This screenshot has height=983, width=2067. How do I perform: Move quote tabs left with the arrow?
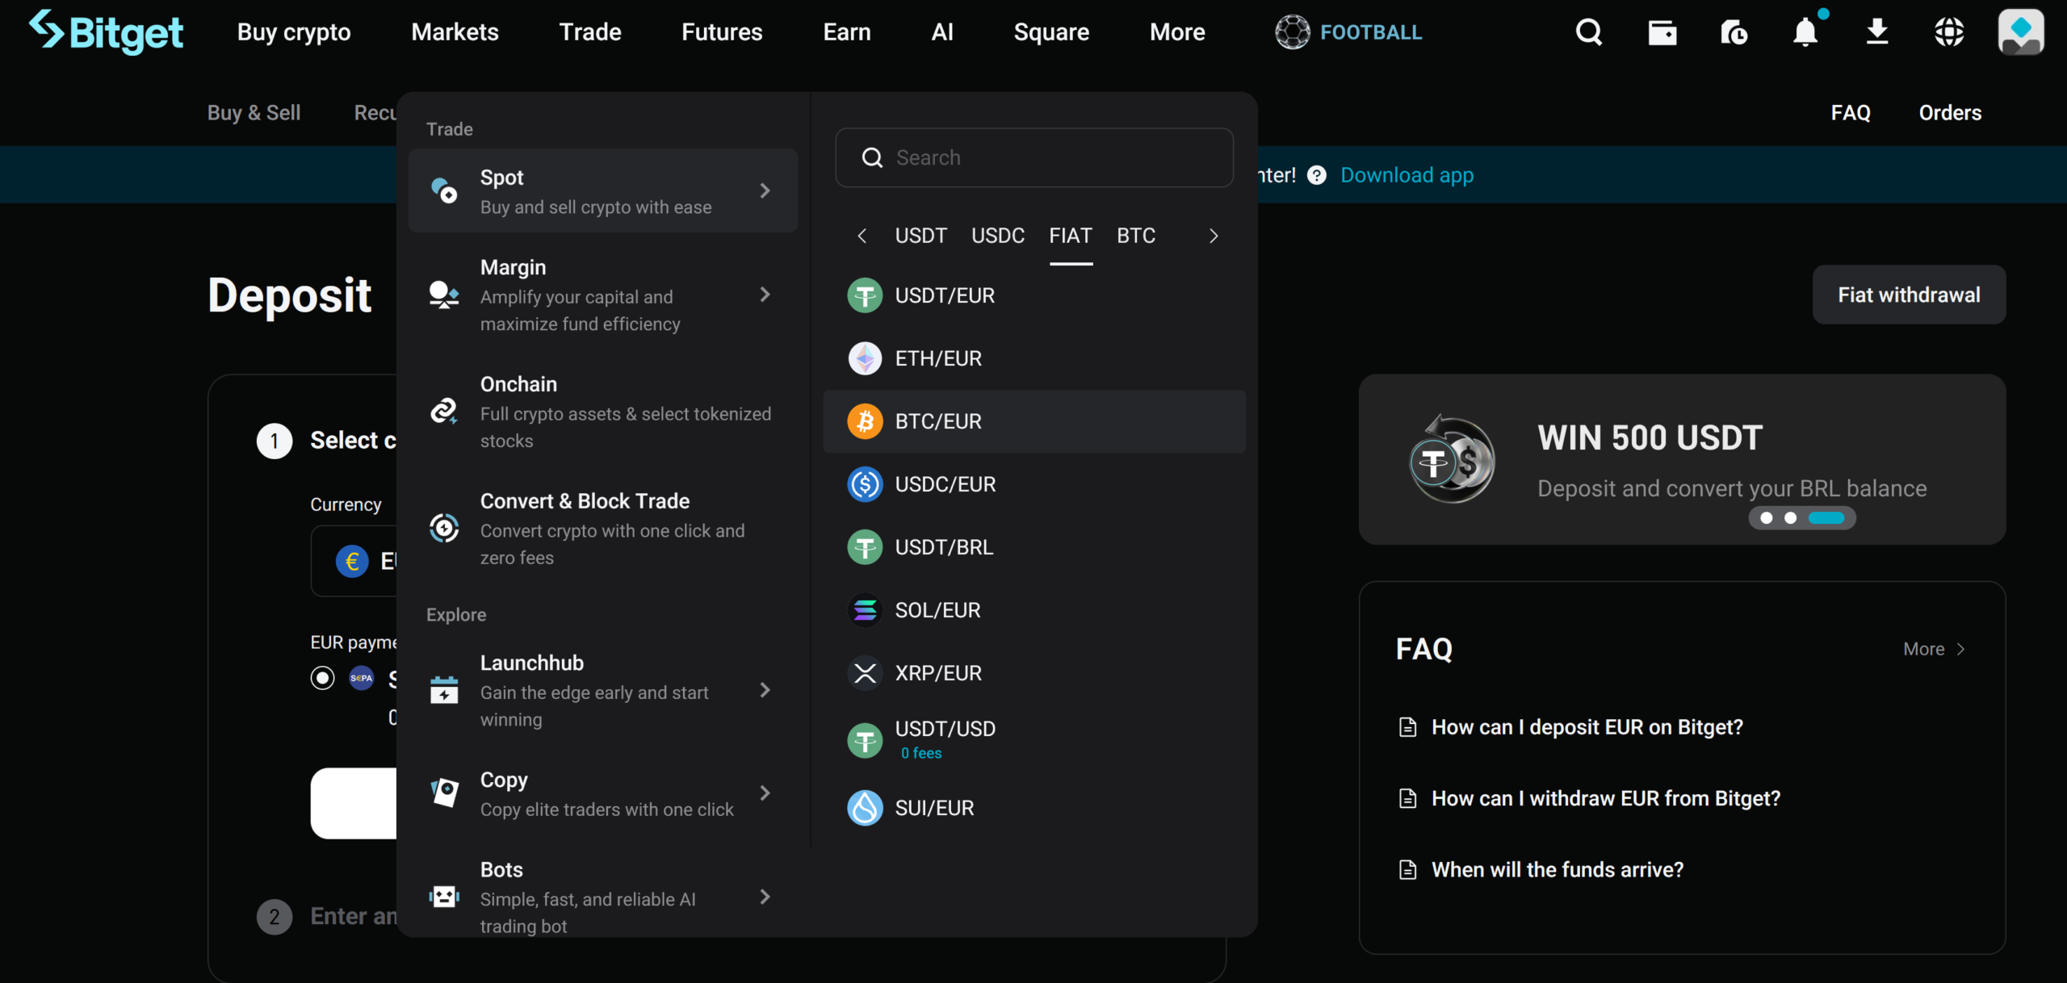point(862,236)
